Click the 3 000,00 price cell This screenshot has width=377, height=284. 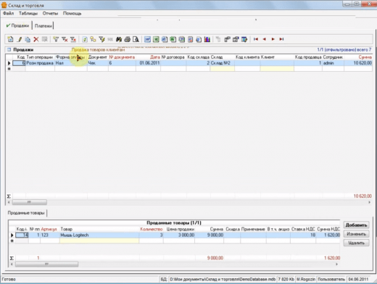pos(179,235)
